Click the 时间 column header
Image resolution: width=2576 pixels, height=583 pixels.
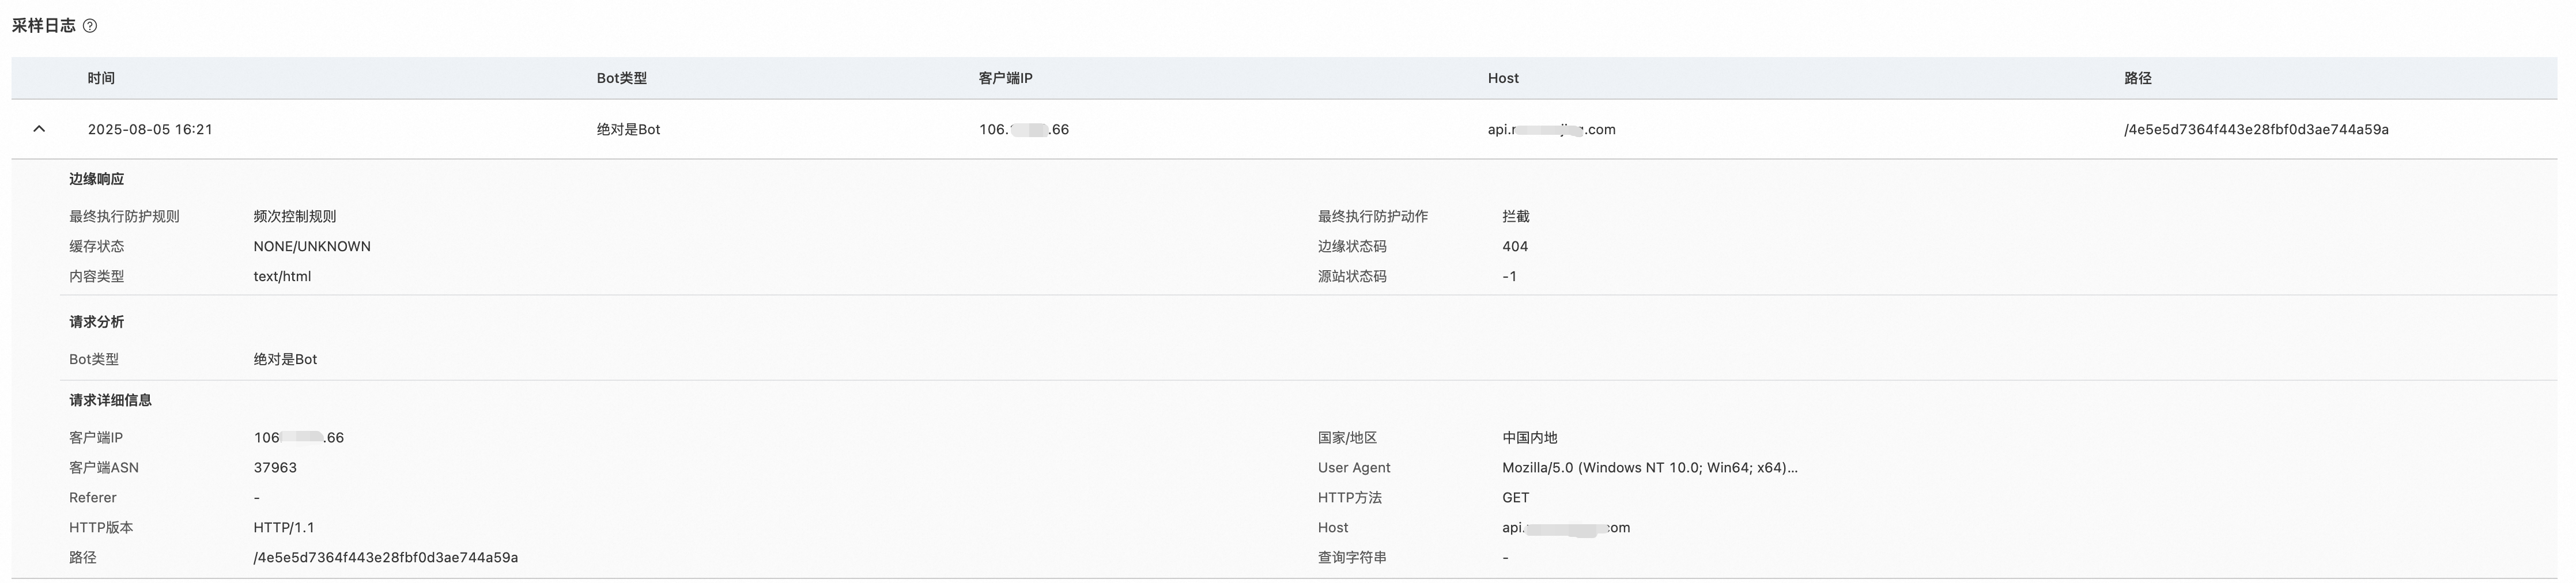click(101, 78)
